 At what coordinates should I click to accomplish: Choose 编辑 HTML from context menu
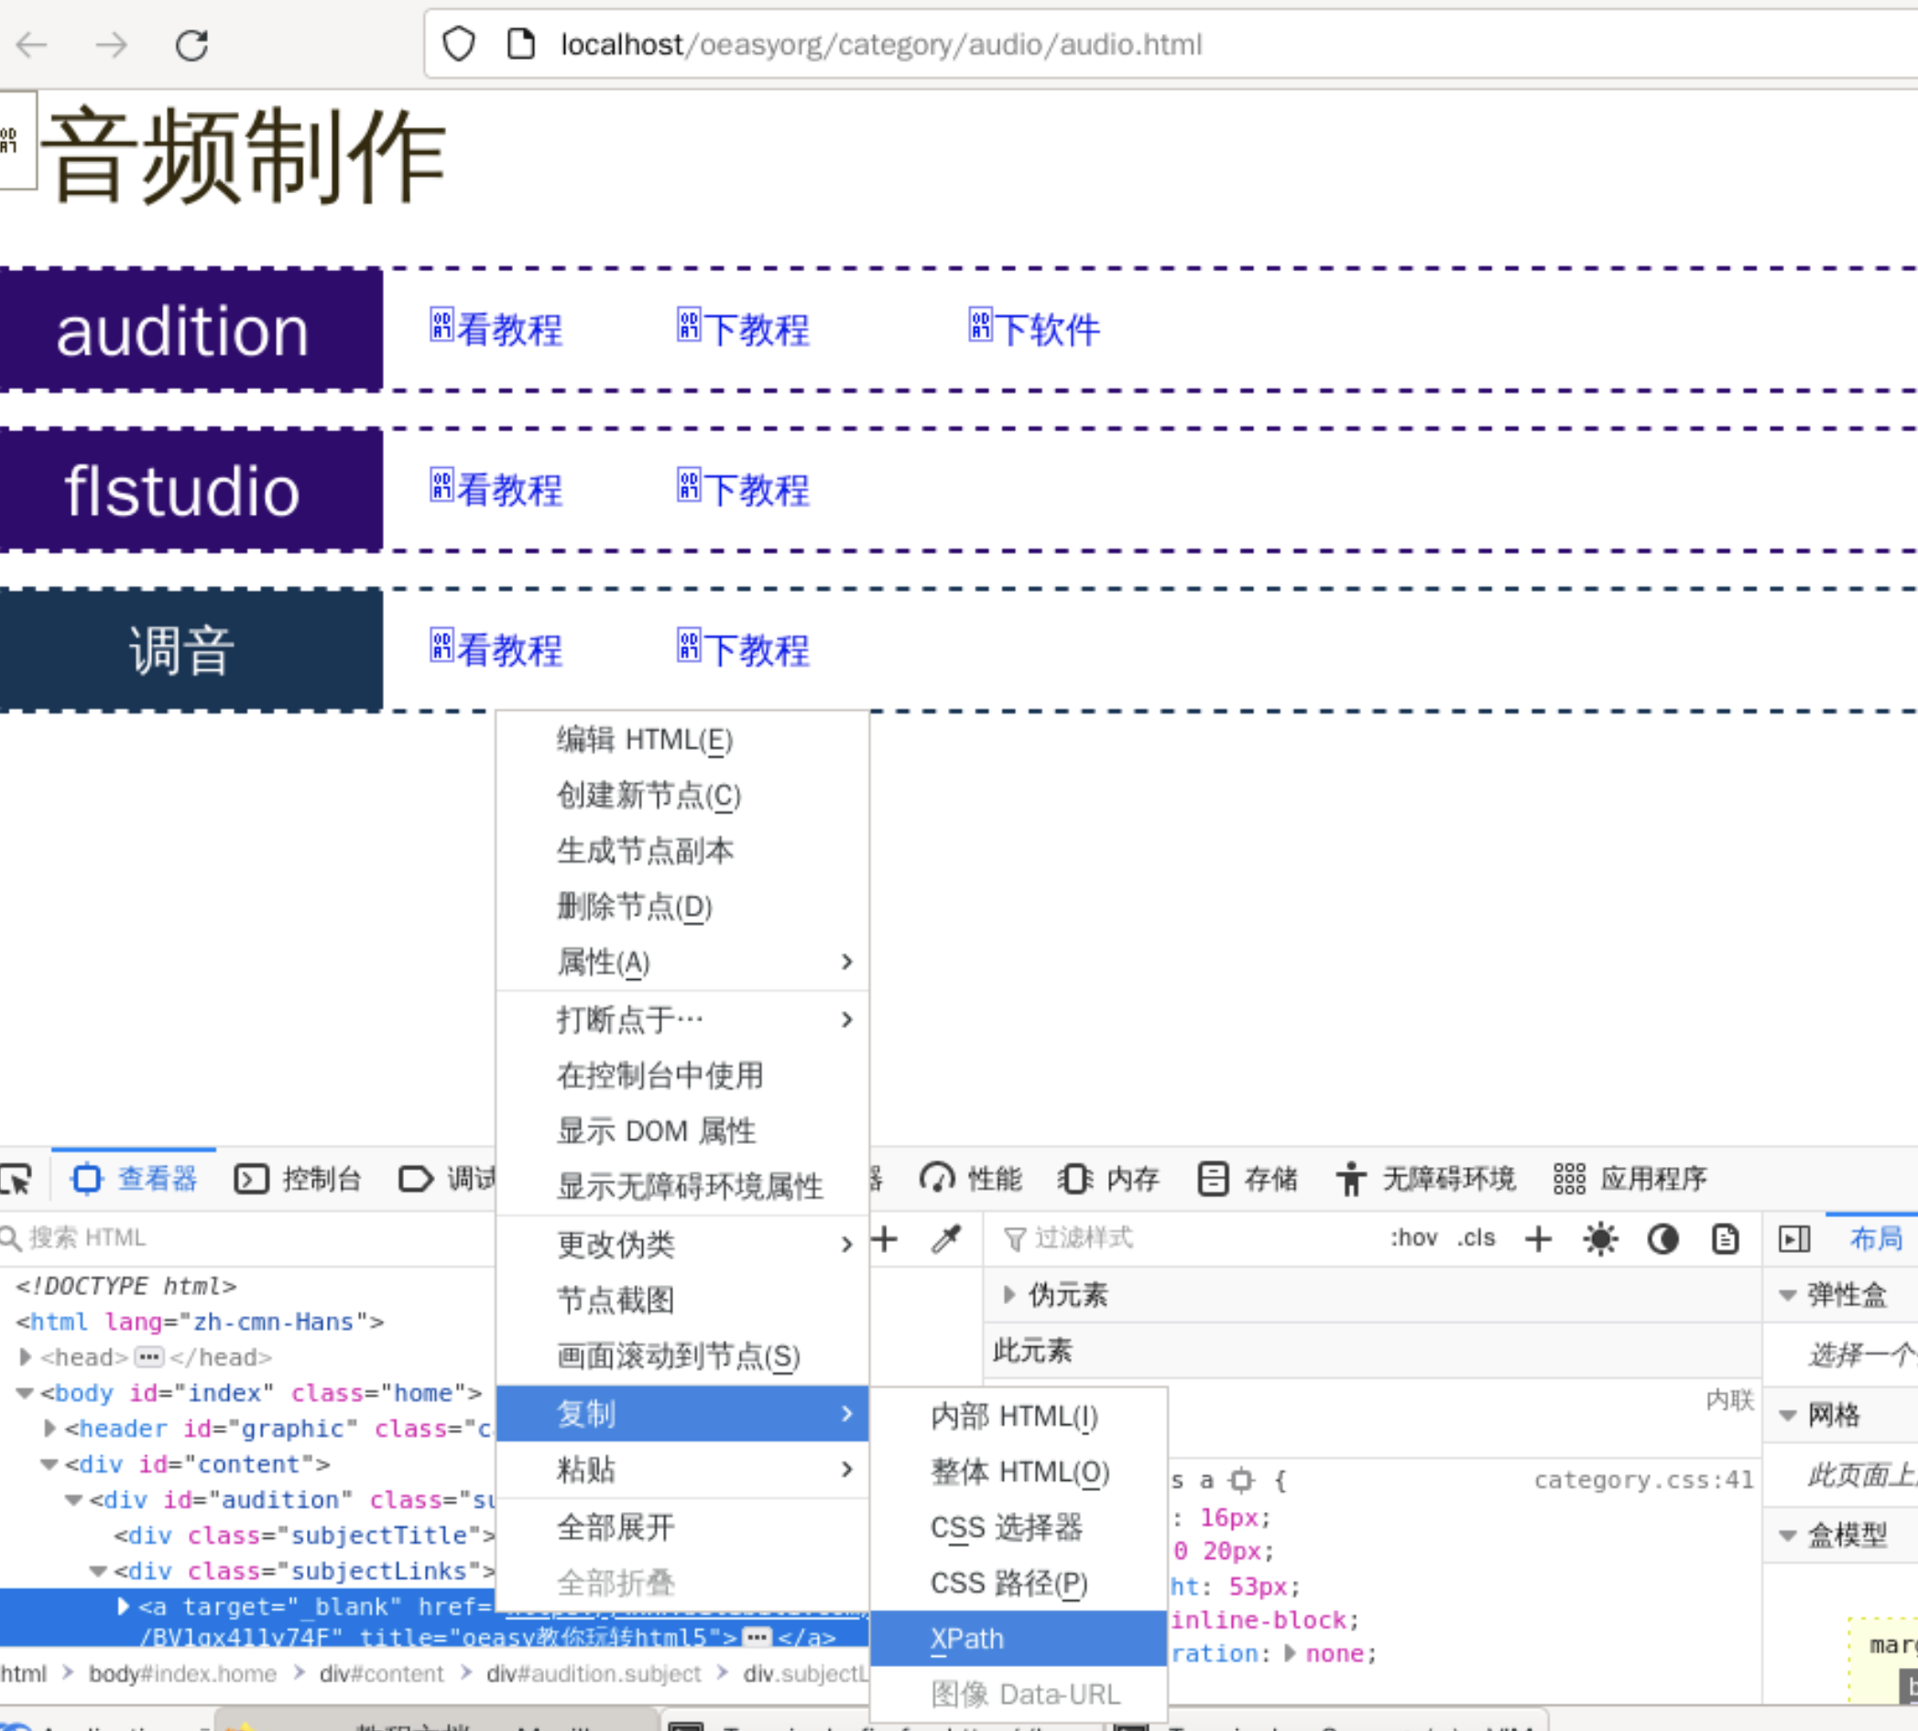pos(682,740)
